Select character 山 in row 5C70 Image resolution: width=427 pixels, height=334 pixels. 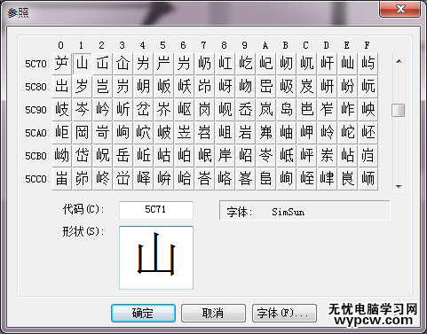coord(83,64)
